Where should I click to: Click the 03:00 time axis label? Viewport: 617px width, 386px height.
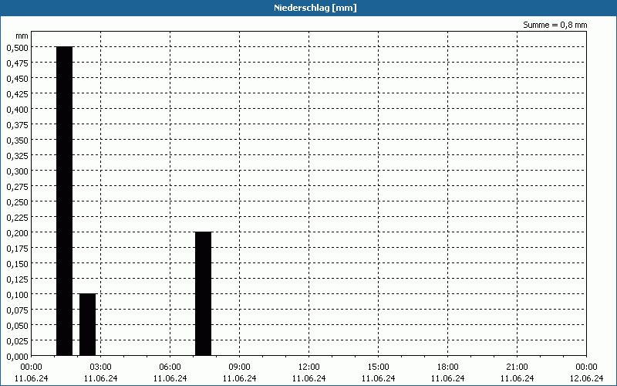coord(101,367)
